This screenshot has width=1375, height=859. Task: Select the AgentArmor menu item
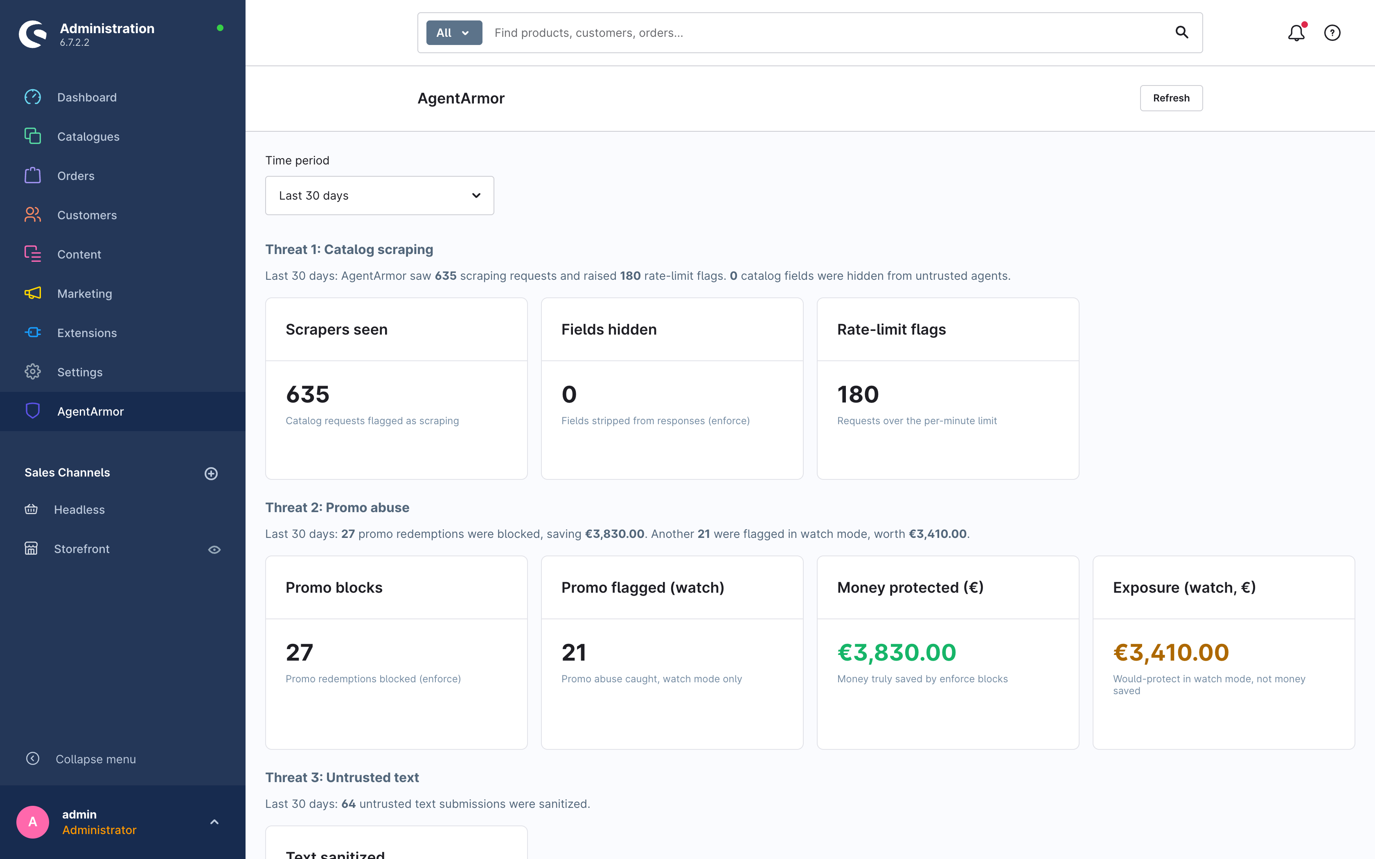pos(123,412)
